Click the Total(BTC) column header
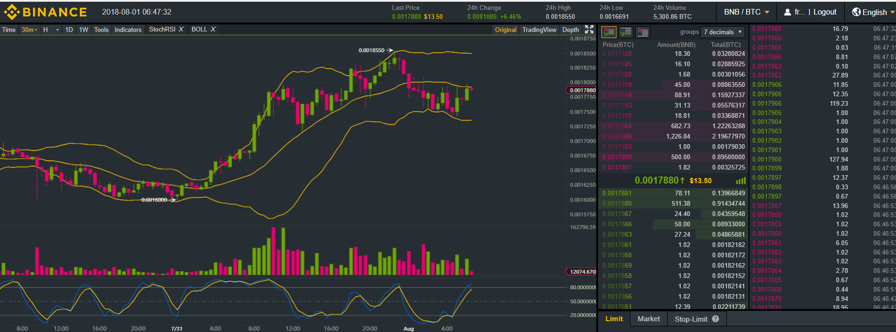This screenshot has width=896, height=332. [725, 45]
